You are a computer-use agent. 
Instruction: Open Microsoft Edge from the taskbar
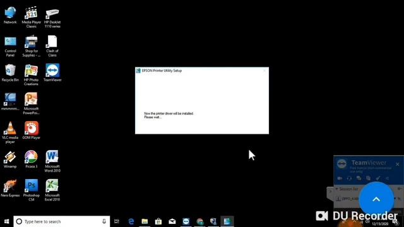click(x=131, y=221)
